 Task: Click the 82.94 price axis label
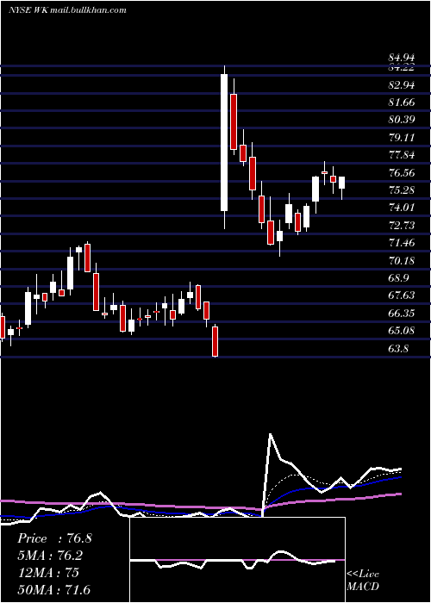(402, 85)
